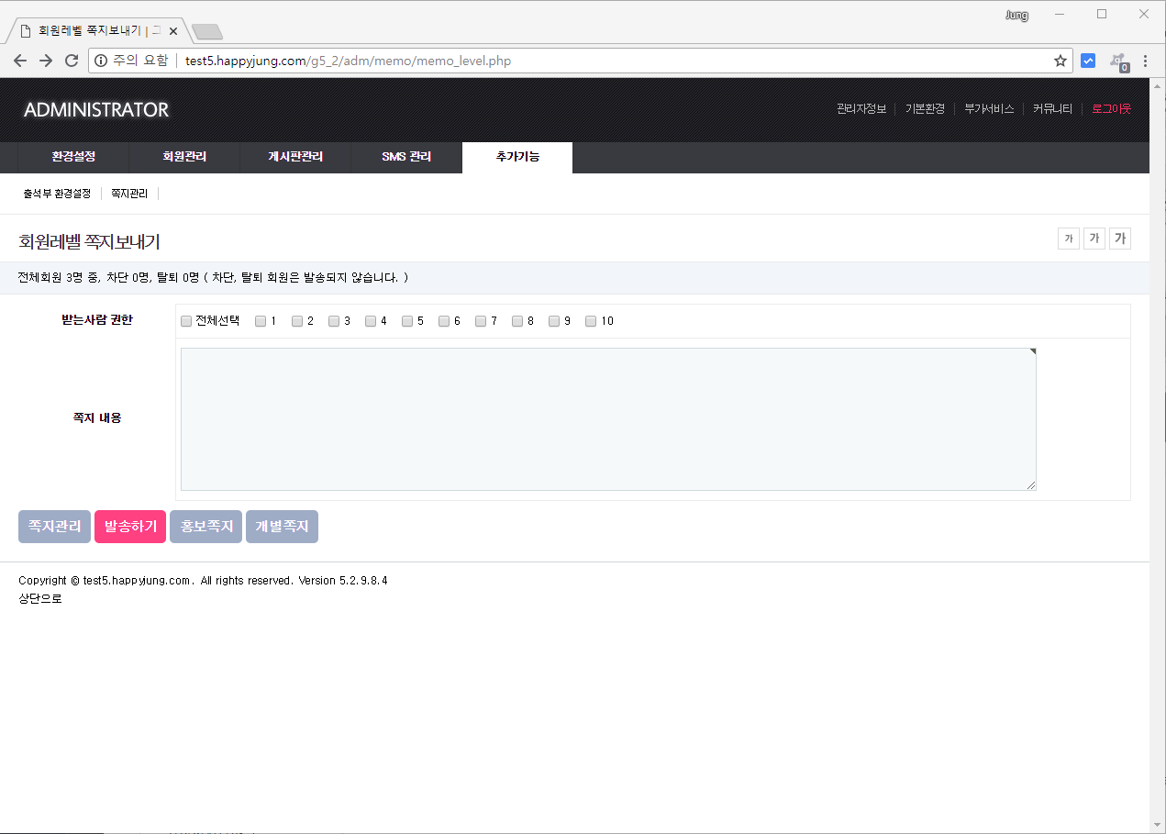Click inside the 쪽지 내용 text area

607,419
